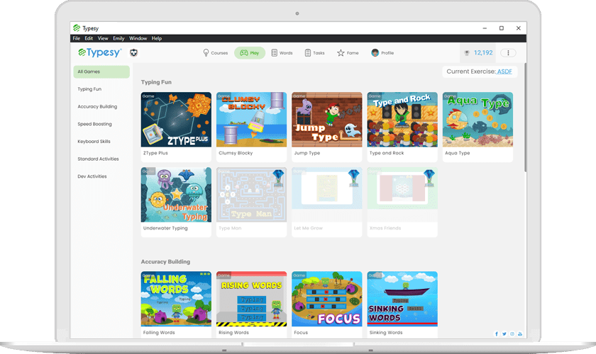Image resolution: width=596 pixels, height=354 pixels.
Task: Open the three-dot options menu
Action: [508, 52]
